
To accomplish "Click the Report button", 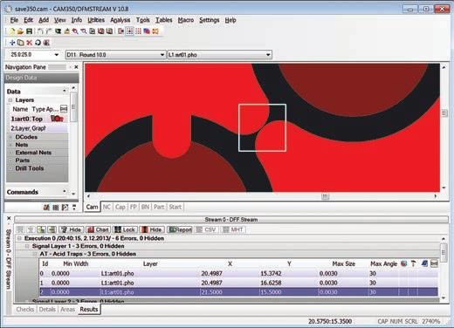I will [x=180, y=229].
